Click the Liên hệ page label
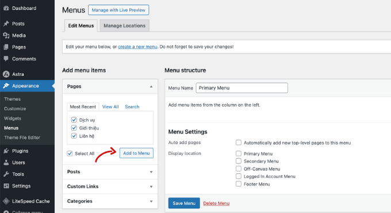 tap(87, 136)
